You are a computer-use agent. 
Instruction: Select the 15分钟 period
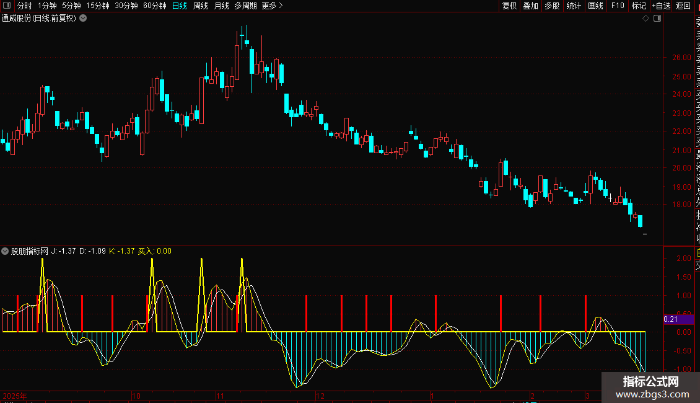coord(98,6)
